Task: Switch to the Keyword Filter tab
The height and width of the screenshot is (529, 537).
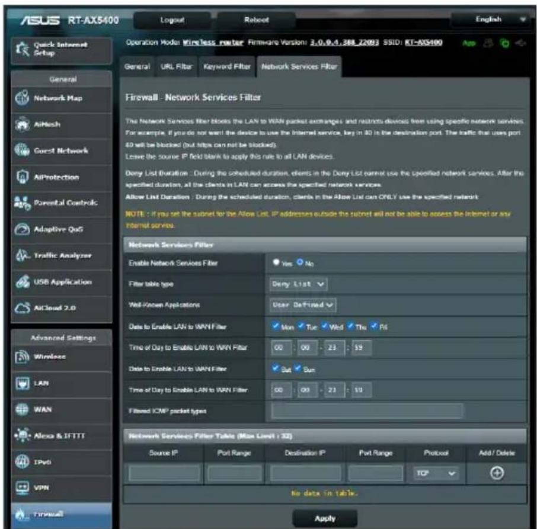Action: pyautogui.click(x=227, y=67)
